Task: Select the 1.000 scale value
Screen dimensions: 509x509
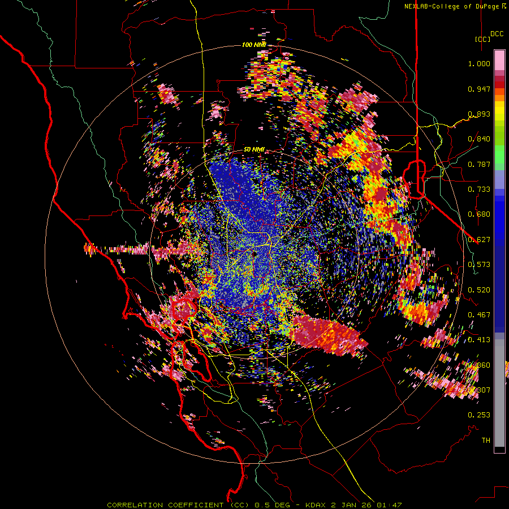Action: coord(479,63)
